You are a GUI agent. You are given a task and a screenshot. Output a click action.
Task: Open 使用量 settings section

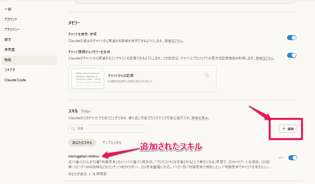point(10,50)
